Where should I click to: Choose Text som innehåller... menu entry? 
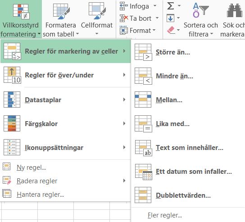(187, 148)
